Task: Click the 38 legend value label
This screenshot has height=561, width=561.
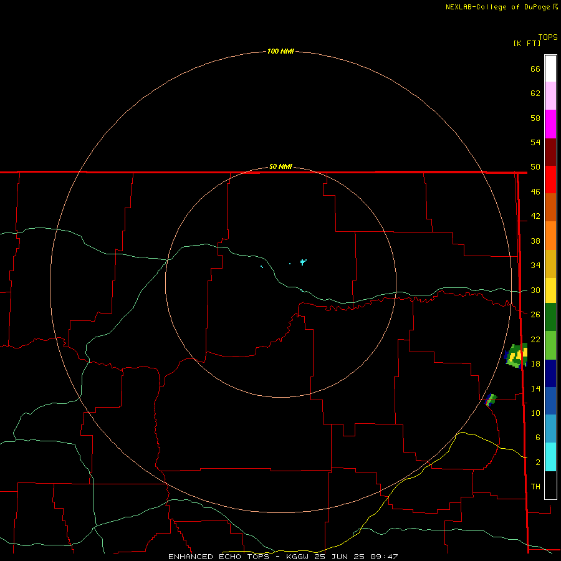Action: [535, 241]
